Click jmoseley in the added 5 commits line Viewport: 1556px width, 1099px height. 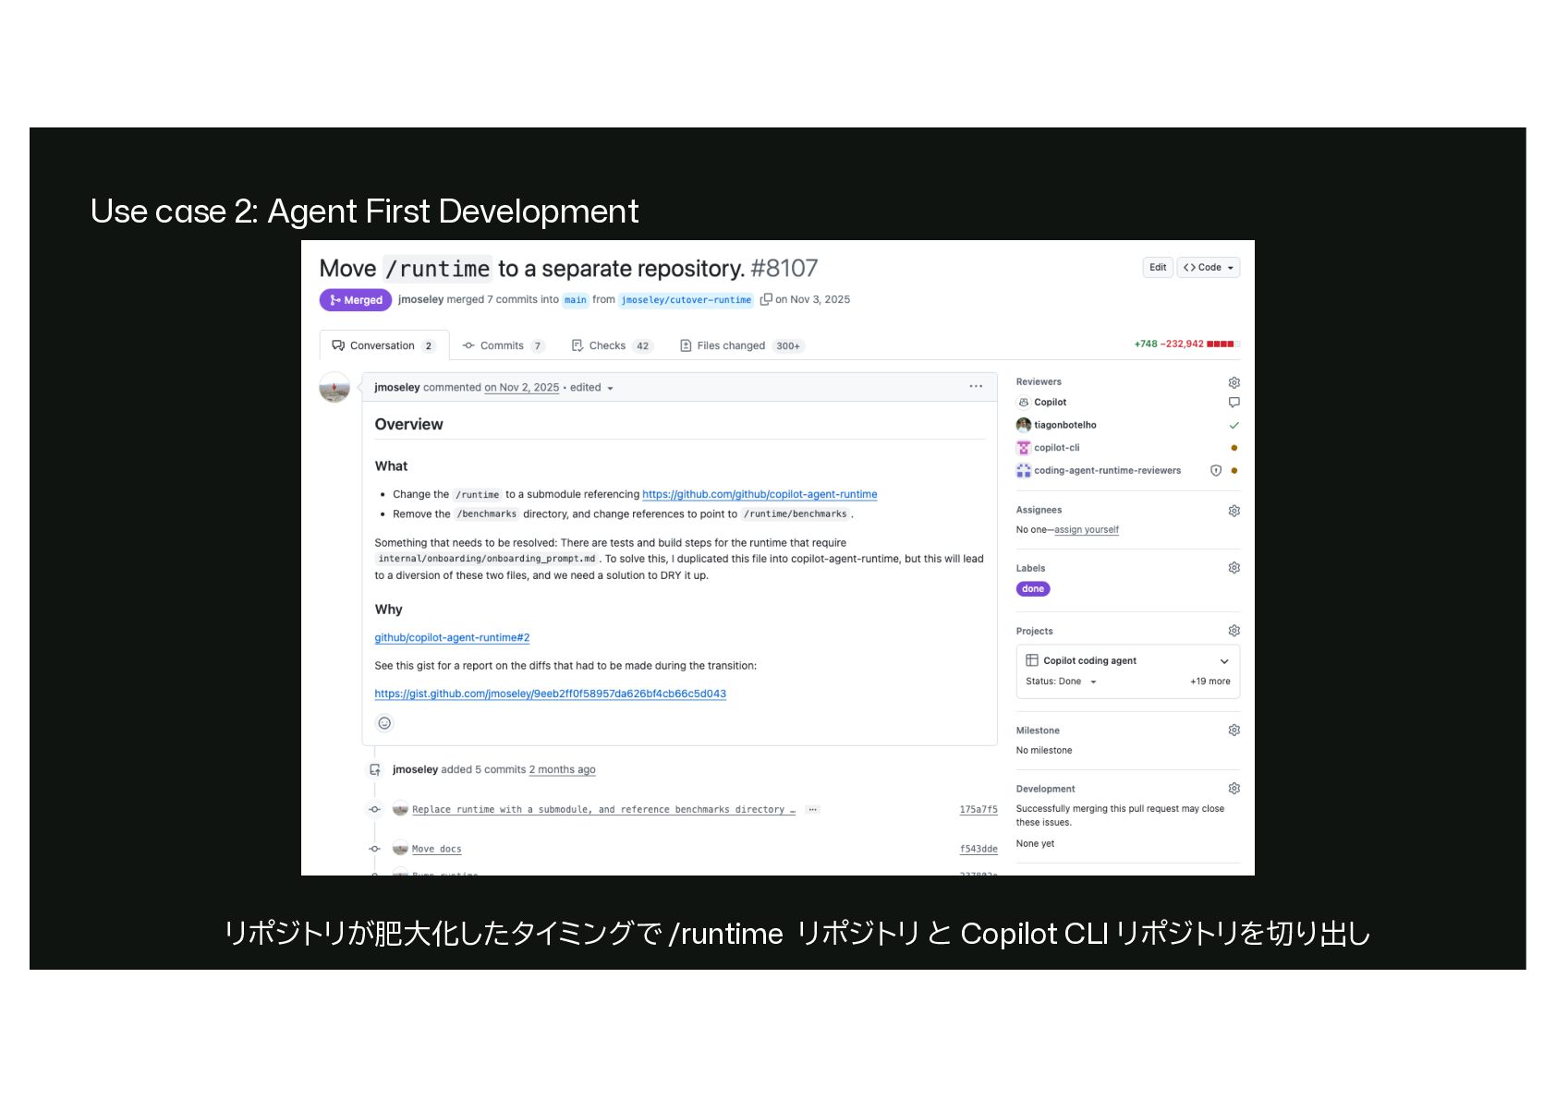(416, 770)
